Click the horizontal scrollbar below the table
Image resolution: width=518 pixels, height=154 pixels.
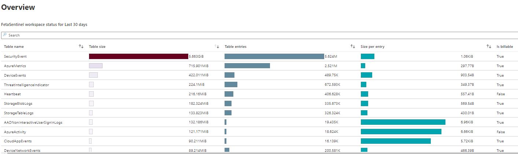256,153
